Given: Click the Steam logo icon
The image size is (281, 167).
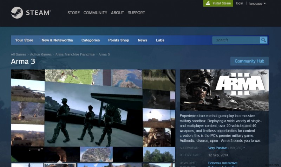Looking at the screenshot, I should click(x=17, y=13).
